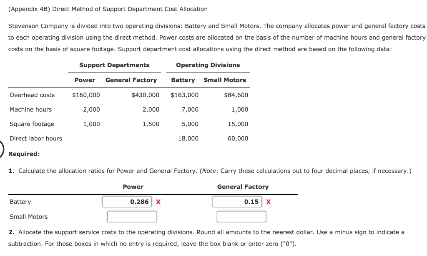Select the Operating Divisions column header
This screenshot has height=256, width=427.
click(x=208, y=65)
